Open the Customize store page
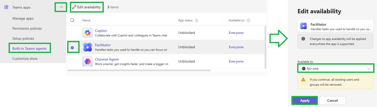Screen dimensions: 377x107 tap(25, 59)
